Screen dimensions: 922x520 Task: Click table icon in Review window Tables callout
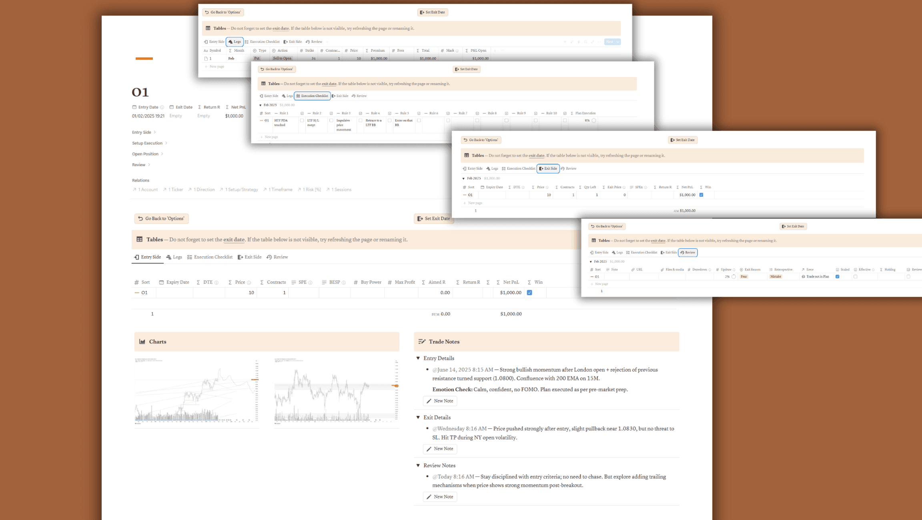click(x=593, y=241)
